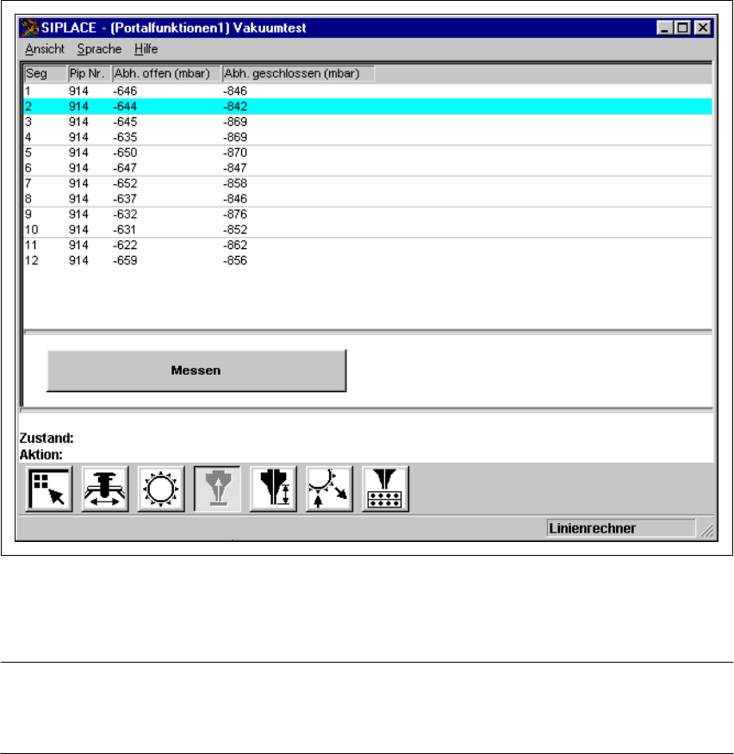Click the Zustand status label
The width and height of the screenshot is (734, 754).
click(47, 438)
